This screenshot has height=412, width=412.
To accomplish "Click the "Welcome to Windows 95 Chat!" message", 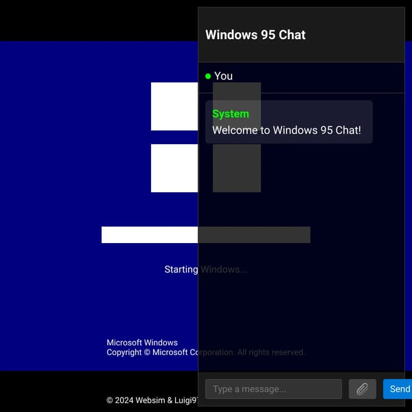I will [286, 130].
